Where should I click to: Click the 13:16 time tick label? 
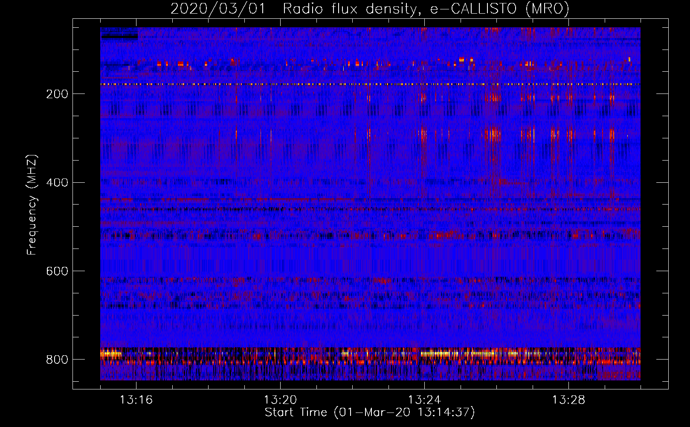136,400
